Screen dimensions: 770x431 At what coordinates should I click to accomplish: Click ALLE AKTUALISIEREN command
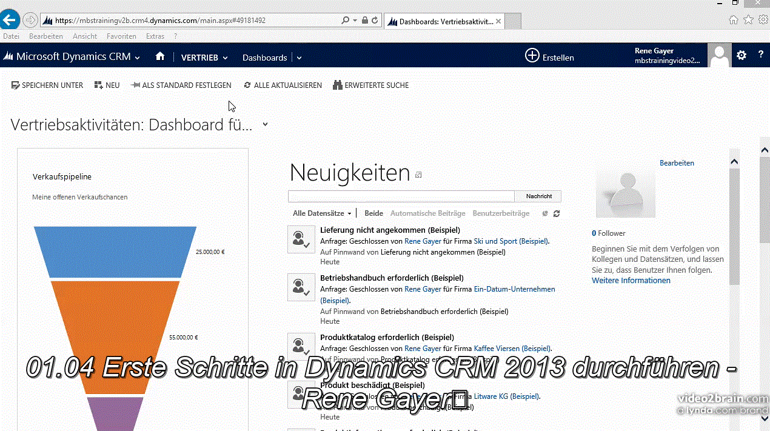283,85
